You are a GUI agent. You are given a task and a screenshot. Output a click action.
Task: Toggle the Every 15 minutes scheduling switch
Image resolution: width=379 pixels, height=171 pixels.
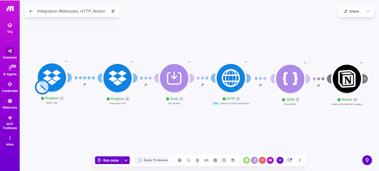point(139,160)
